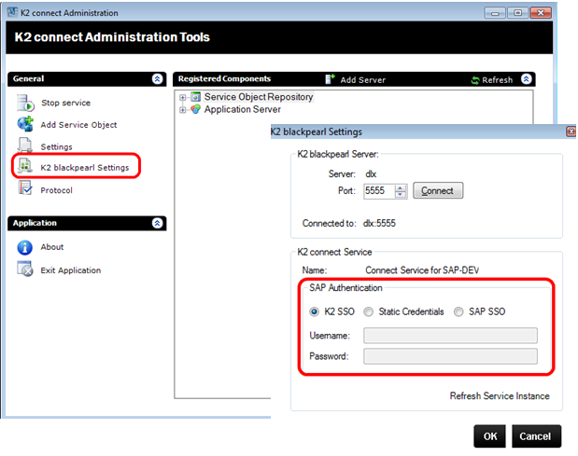
Task: Open the Protocol entry
Action: (56, 190)
